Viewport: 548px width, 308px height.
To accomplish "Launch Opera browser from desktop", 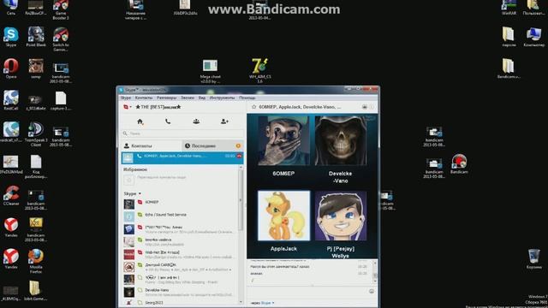I will point(11,68).
